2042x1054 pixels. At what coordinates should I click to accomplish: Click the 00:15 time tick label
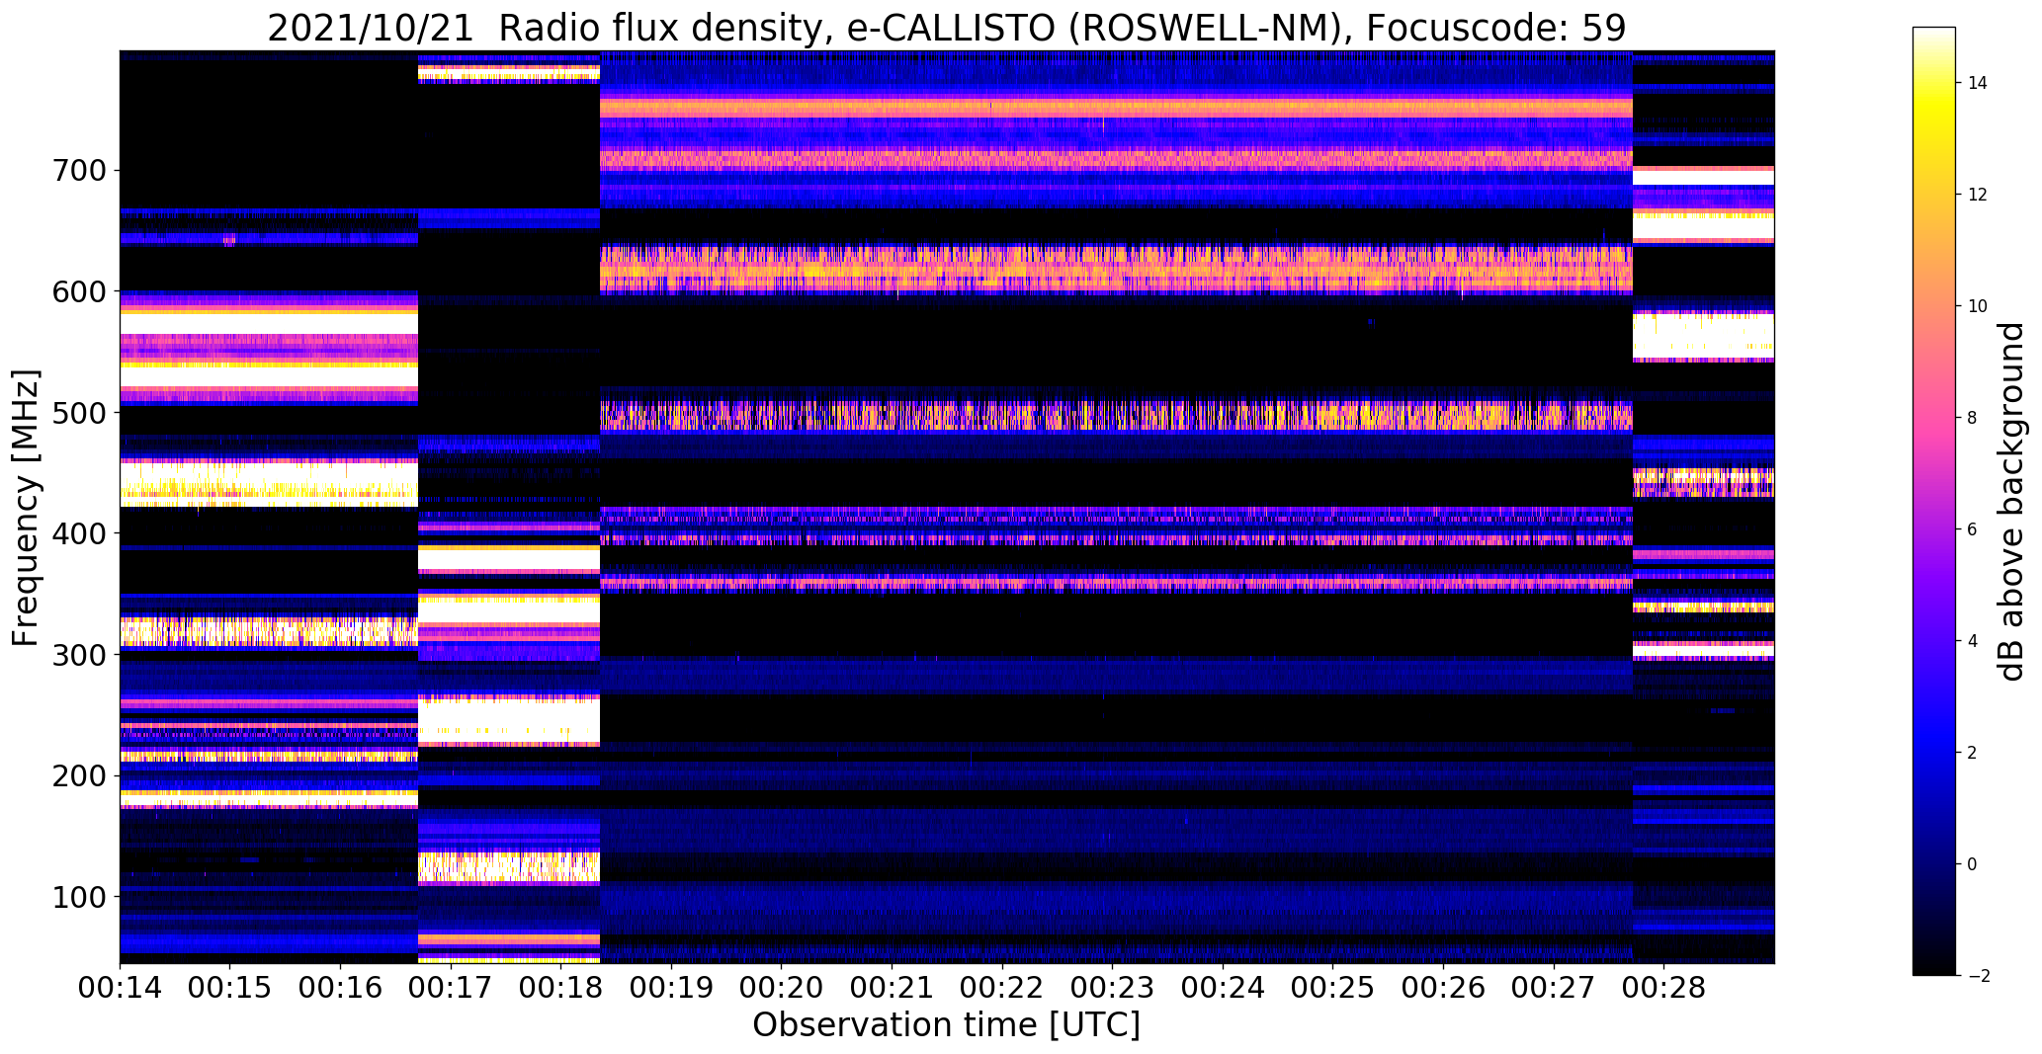point(230,988)
